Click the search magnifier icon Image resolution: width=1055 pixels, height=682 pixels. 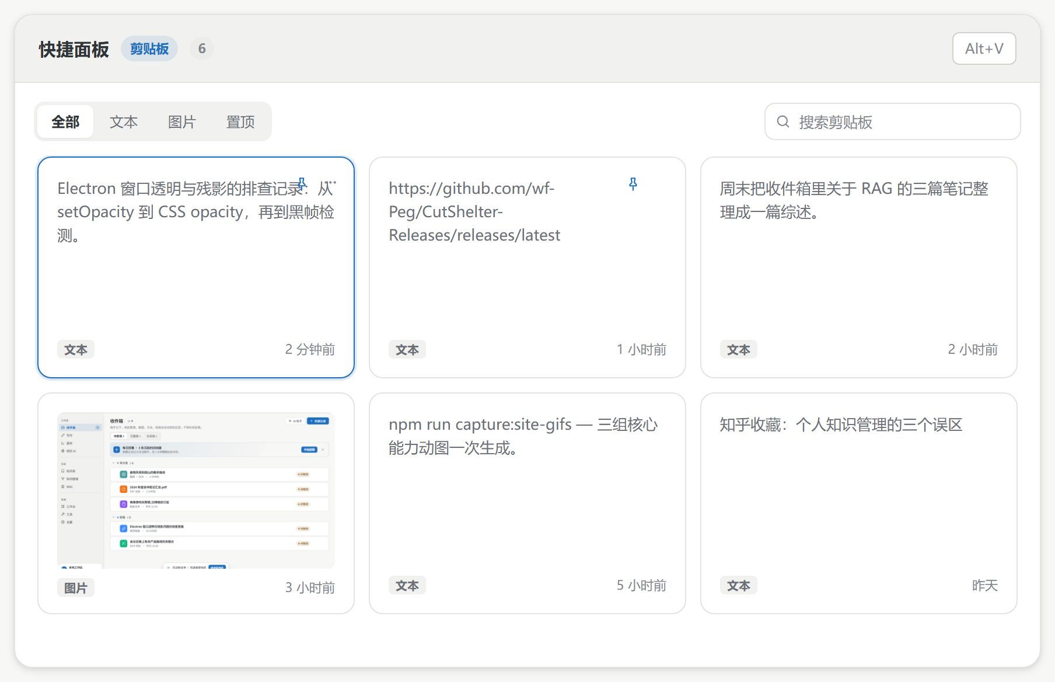[x=783, y=121]
